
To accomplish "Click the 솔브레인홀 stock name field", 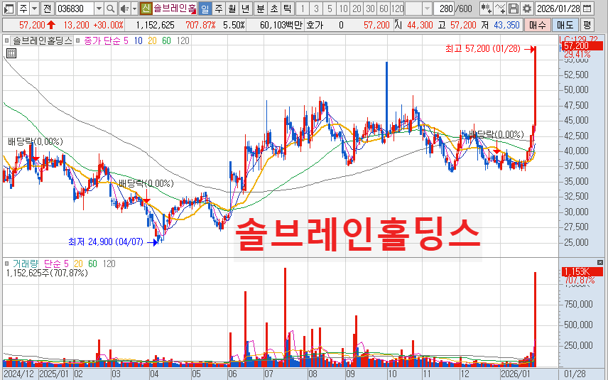I will (x=175, y=9).
